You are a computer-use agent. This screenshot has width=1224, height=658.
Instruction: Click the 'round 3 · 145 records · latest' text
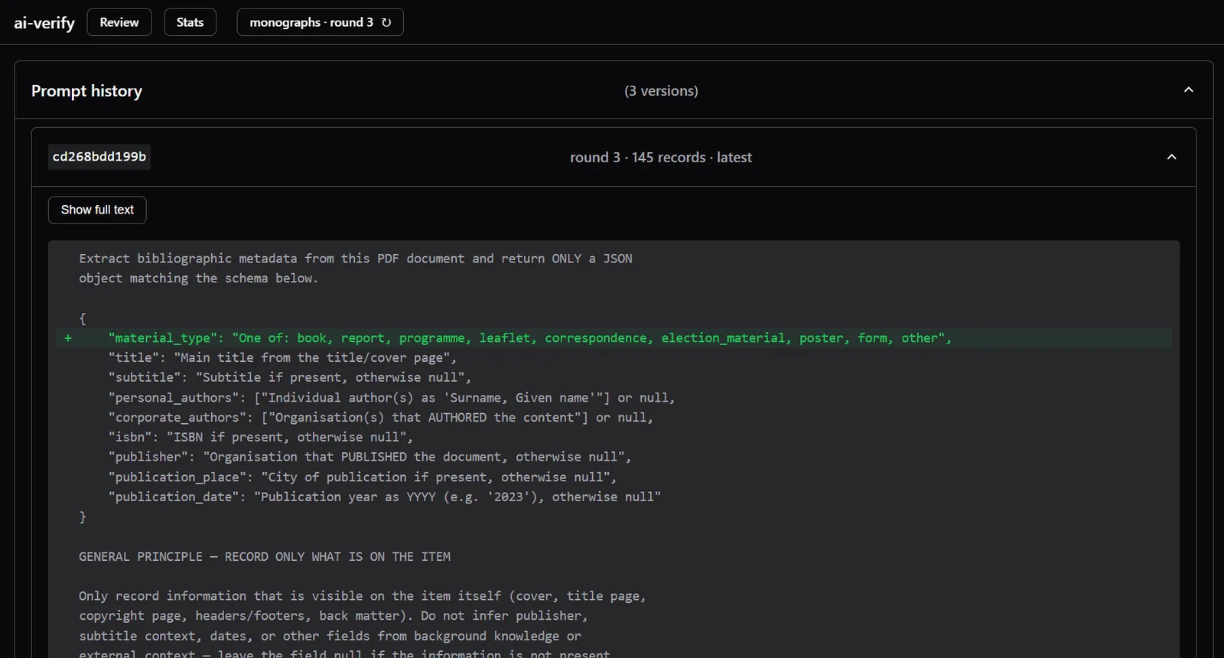(x=661, y=158)
